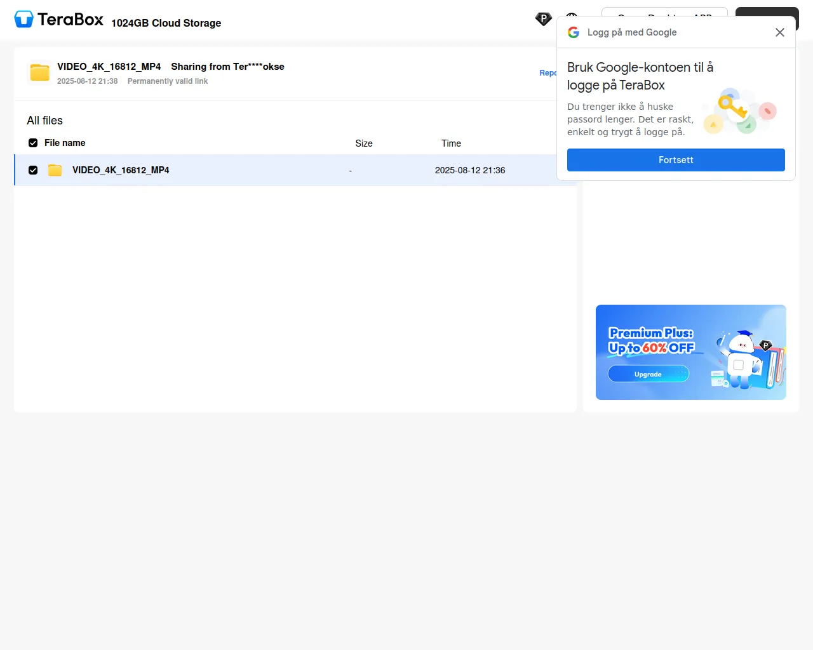Click the Report link

coord(548,73)
